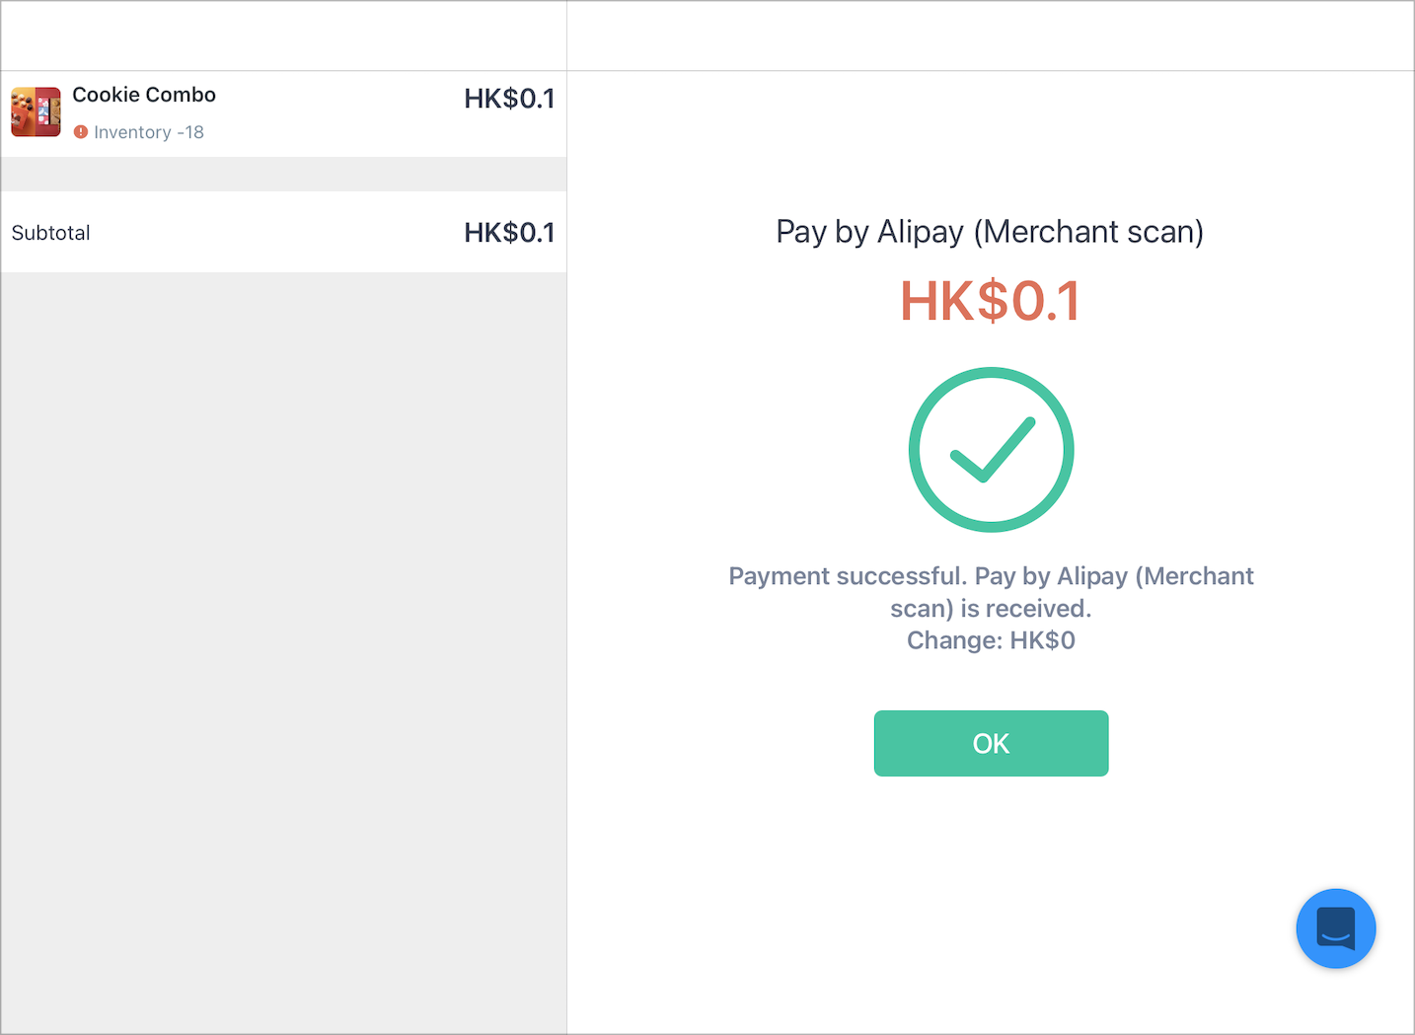The height and width of the screenshot is (1035, 1415).
Task: Click the Inventory -18 warning text
Action: (149, 132)
